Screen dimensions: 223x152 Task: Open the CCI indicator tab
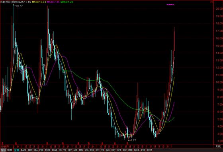(119, 150)
